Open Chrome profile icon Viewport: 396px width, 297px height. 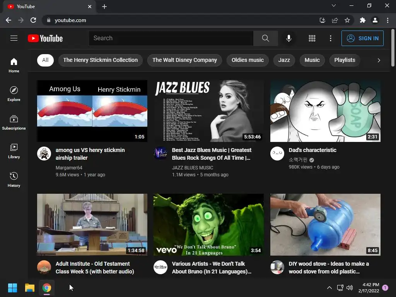tap(375, 20)
